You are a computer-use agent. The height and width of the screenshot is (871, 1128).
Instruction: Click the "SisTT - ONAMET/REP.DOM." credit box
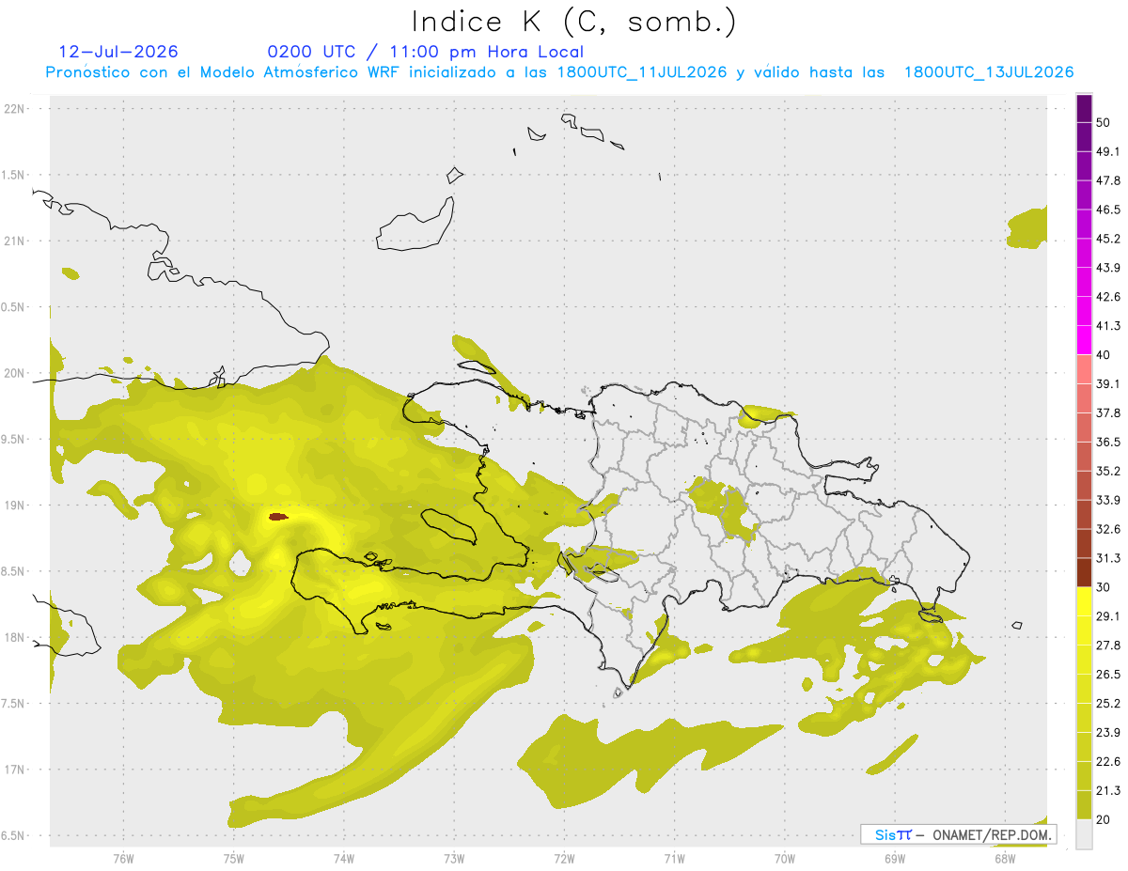click(x=959, y=834)
